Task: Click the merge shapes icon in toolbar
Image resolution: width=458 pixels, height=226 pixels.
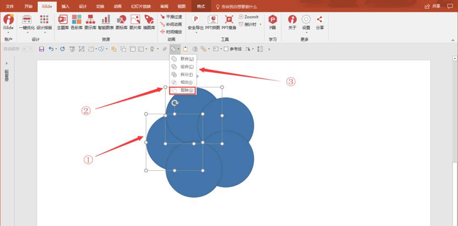Action: 173,49
